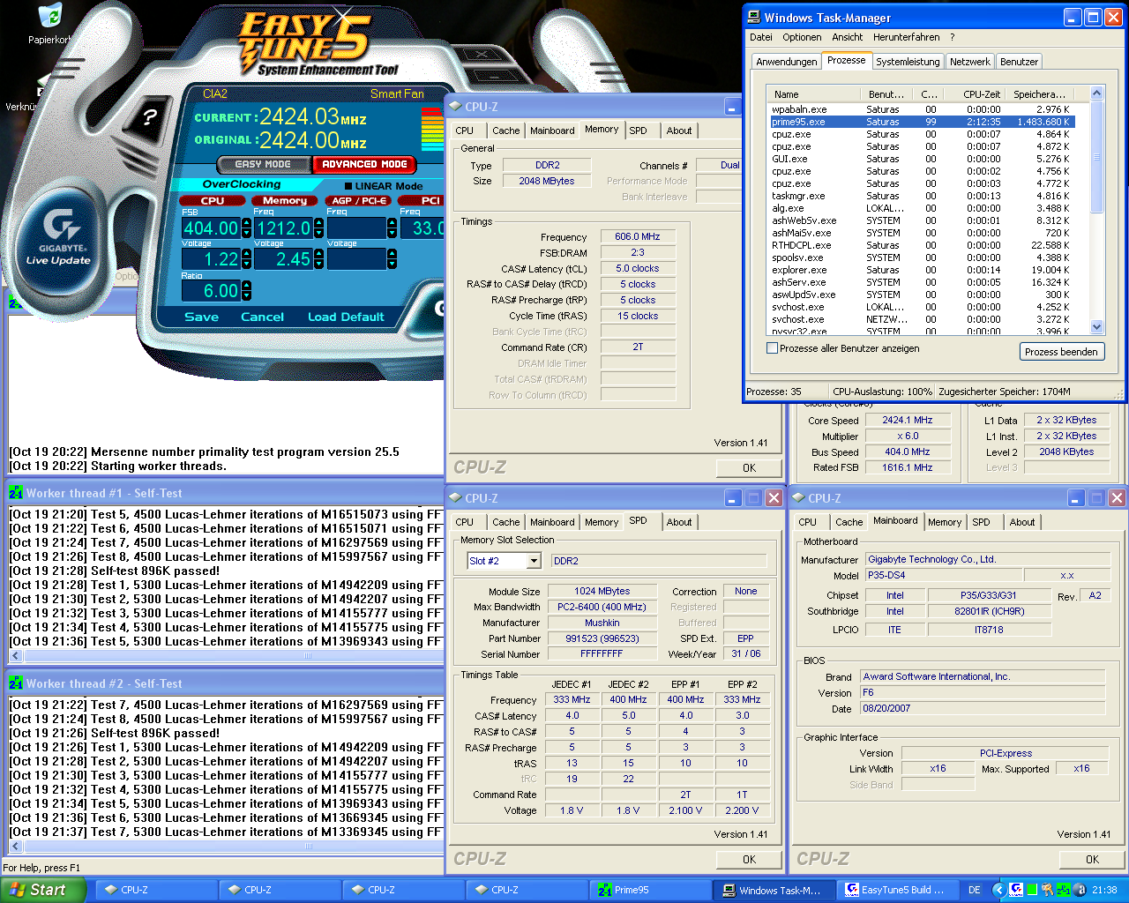Screen dimensions: 1129x903
Task: Tick 'Prozesse aller Benutzer anzeigen' checkbox
Action: [x=773, y=348]
